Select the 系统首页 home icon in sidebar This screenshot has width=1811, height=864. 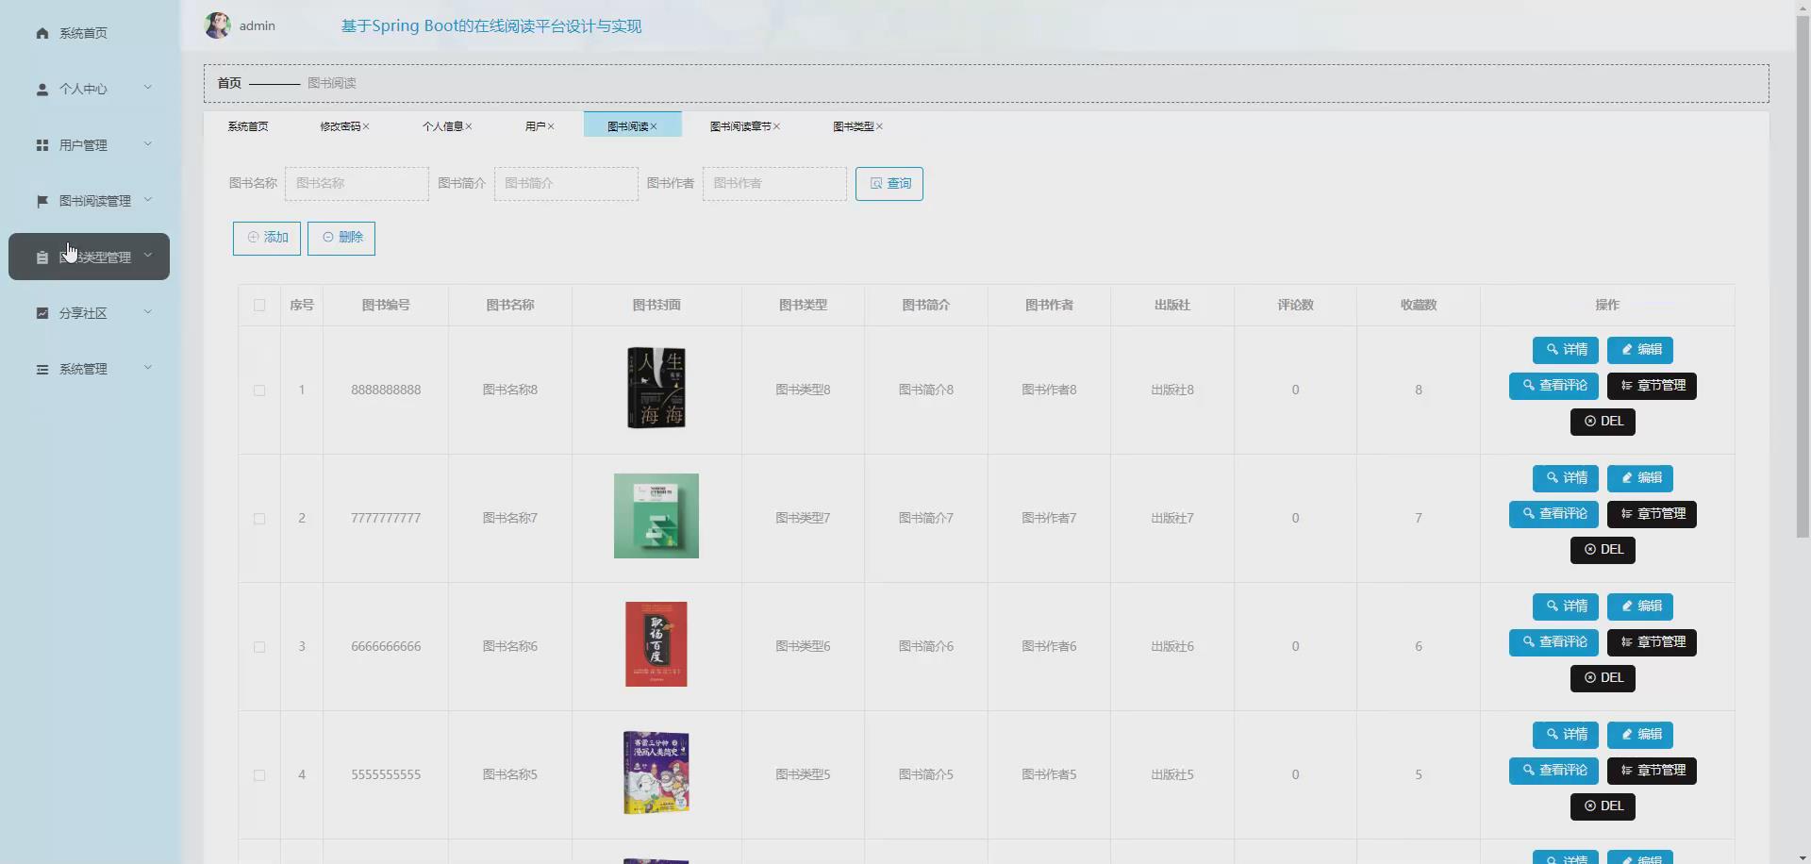click(x=42, y=32)
